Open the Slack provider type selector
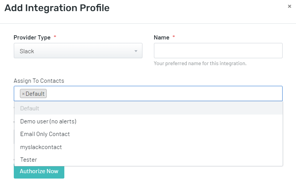The width and height of the screenshot is (296, 182). [78, 51]
